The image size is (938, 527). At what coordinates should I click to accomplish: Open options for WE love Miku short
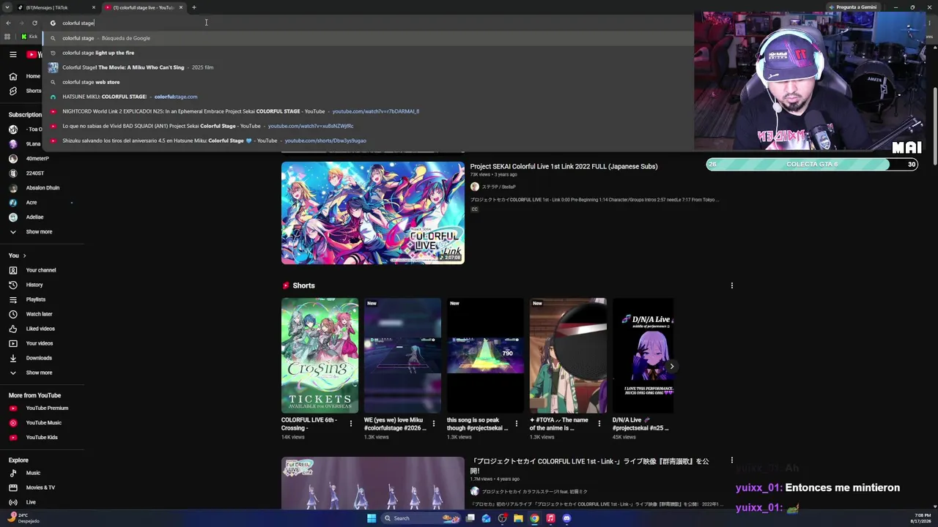click(433, 423)
